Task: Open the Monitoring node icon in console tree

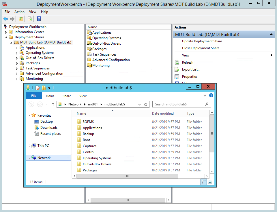Action: pos(22,78)
